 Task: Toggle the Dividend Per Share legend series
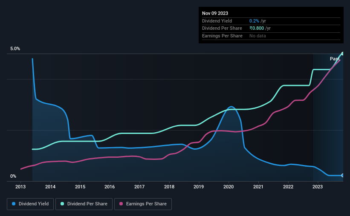coord(84,204)
